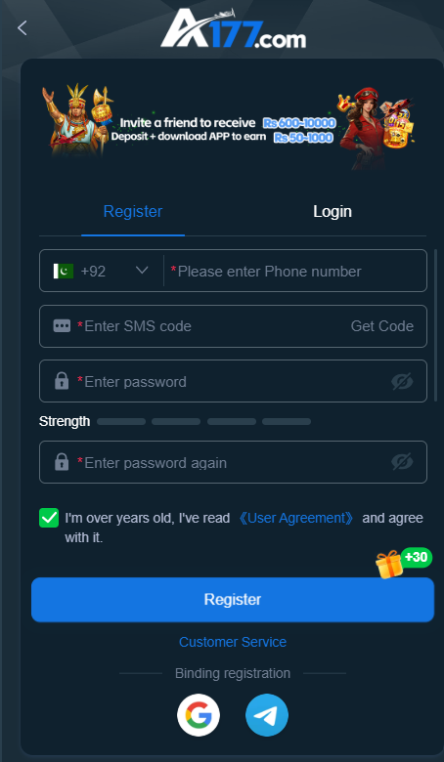This screenshot has width=444, height=762.
Task: Select the Register tab
Action: point(133,211)
